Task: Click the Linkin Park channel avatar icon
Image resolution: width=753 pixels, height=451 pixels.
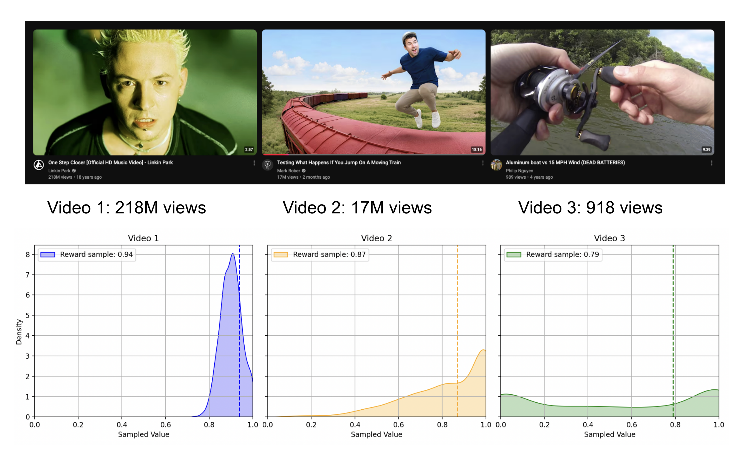Action: tap(39, 165)
